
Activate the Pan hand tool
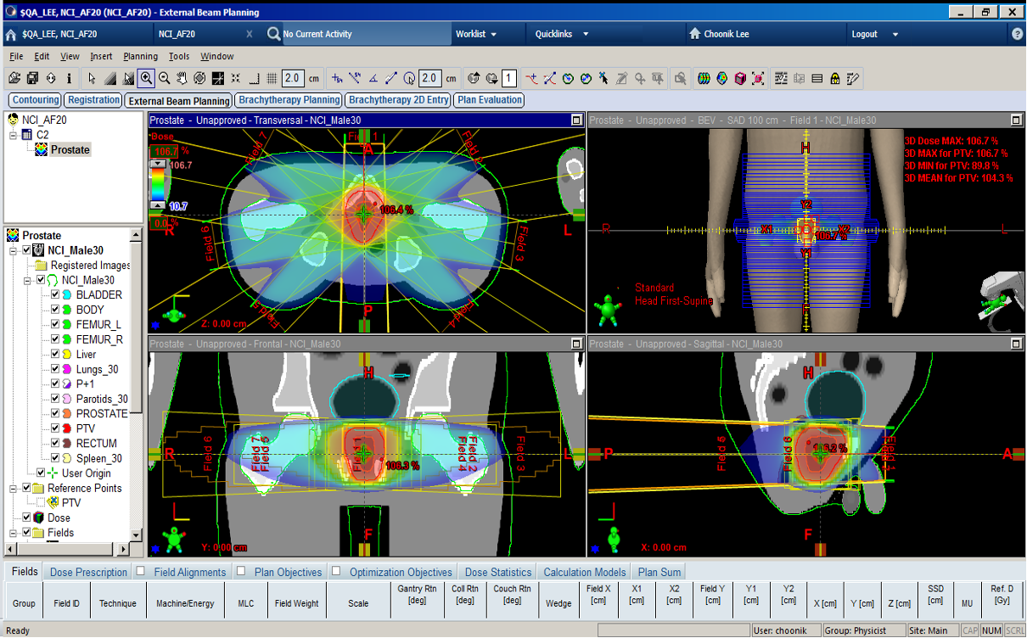(x=182, y=78)
